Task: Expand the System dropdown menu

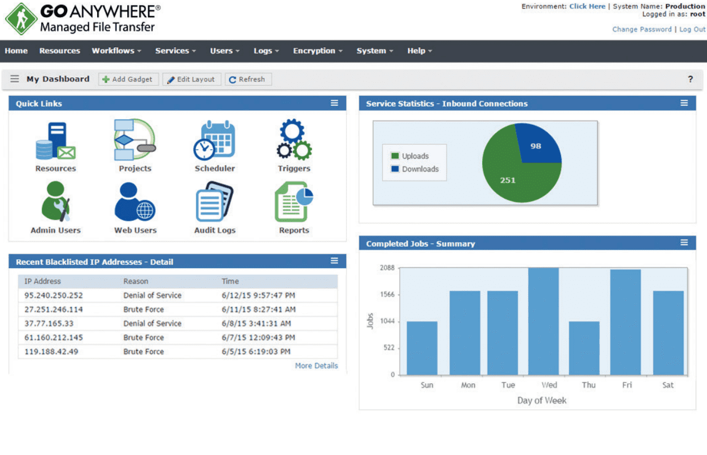Action: [374, 51]
